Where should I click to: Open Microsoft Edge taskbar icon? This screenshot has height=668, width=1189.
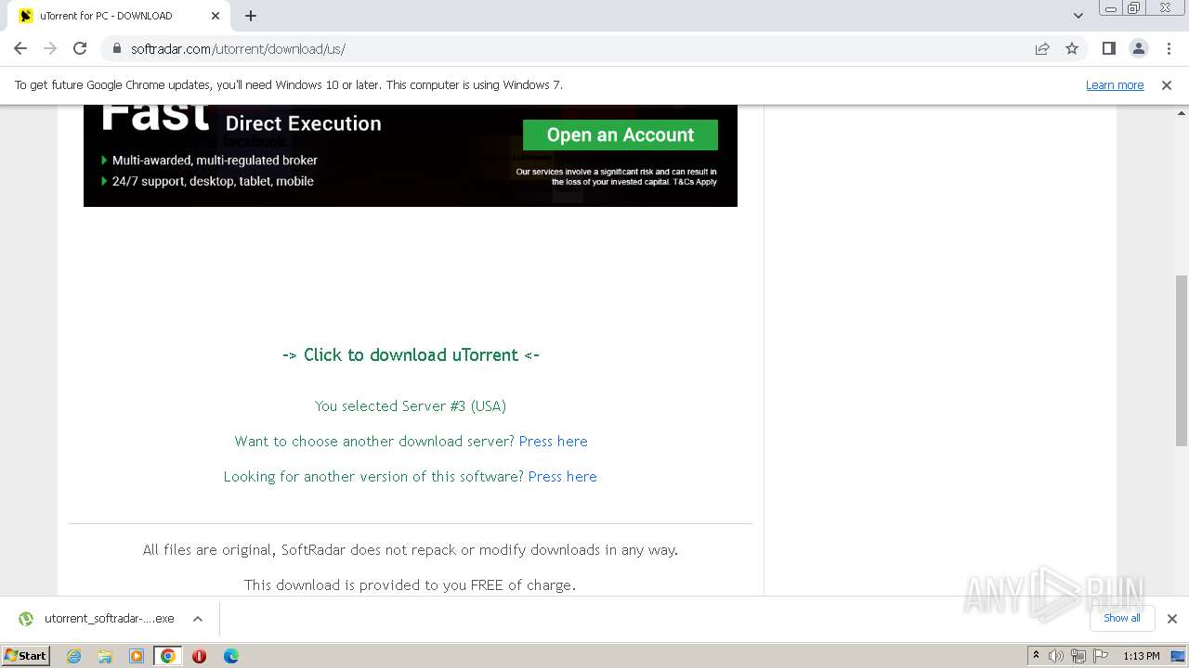click(x=230, y=656)
